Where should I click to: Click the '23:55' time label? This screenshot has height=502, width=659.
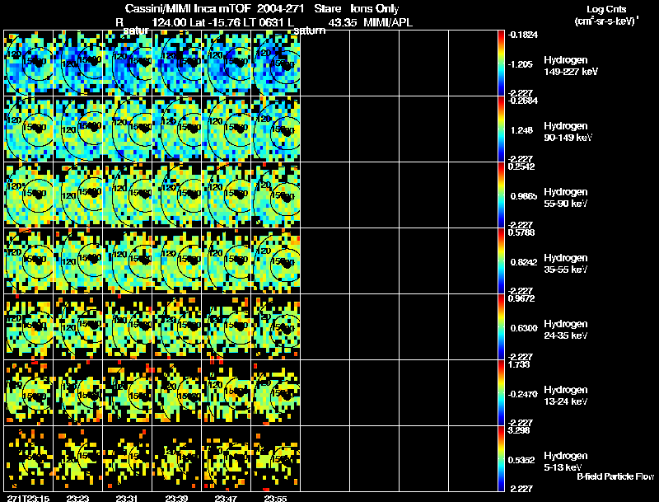[276, 499]
